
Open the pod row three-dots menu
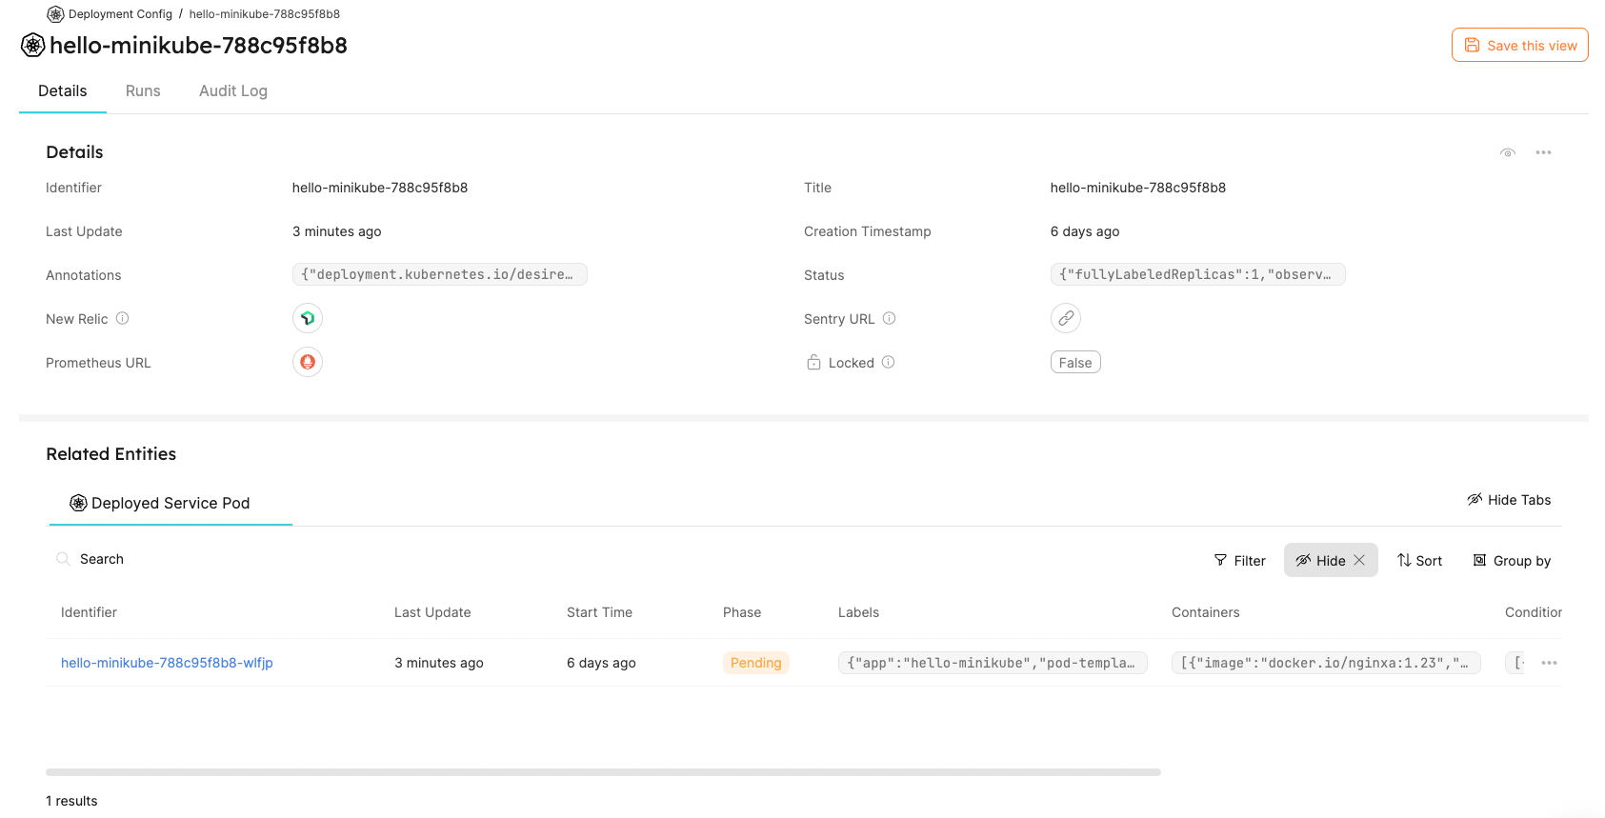(1549, 663)
